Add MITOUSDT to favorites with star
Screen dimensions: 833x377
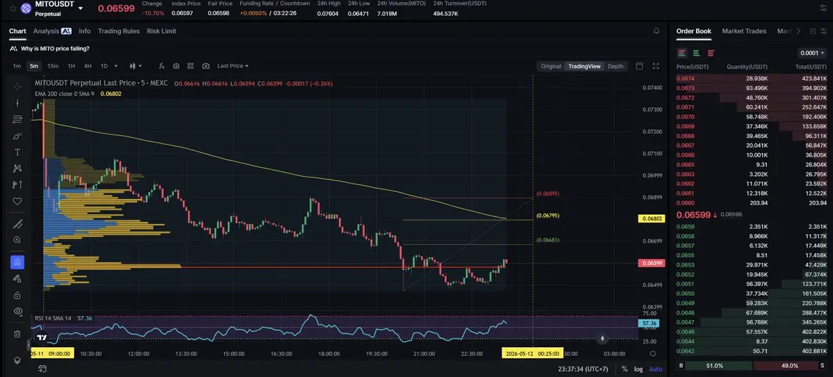tap(13, 8)
